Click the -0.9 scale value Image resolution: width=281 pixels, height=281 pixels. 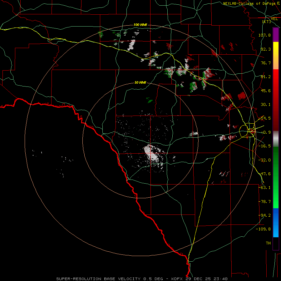click(x=266, y=132)
